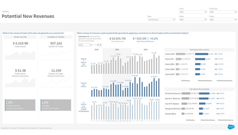The image size is (238, 135).
Task: Open the Client filter dropdown
Action: pyautogui.click(x=193, y=12)
